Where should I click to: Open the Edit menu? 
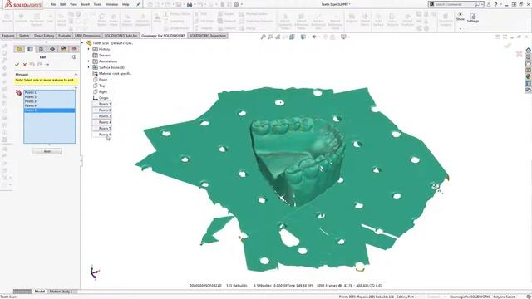tap(63, 4)
